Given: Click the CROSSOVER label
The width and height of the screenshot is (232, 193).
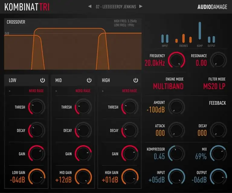Looking at the screenshot, I should pos(16,22).
